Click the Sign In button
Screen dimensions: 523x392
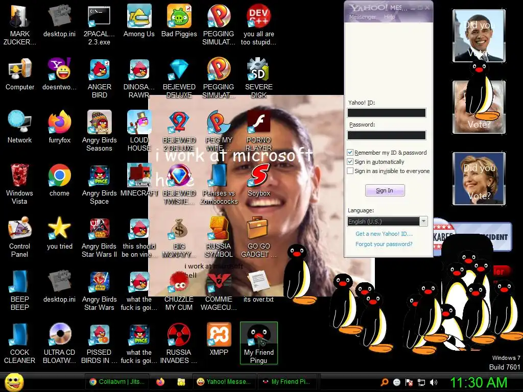coord(385,190)
